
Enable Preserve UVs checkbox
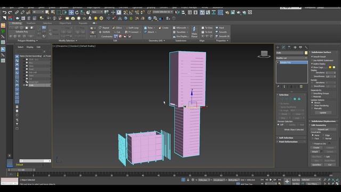[x=313, y=143]
